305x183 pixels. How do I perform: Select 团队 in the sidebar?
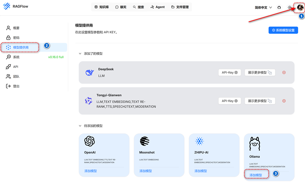coord(34,77)
